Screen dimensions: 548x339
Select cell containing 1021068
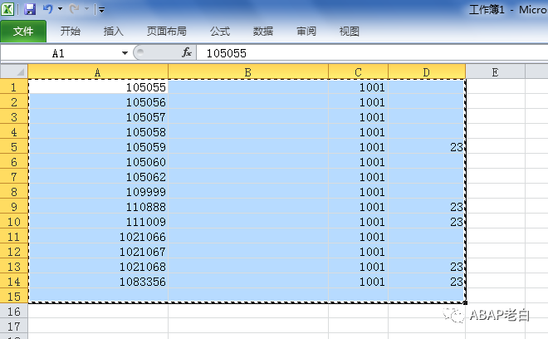(x=98, y=266)
